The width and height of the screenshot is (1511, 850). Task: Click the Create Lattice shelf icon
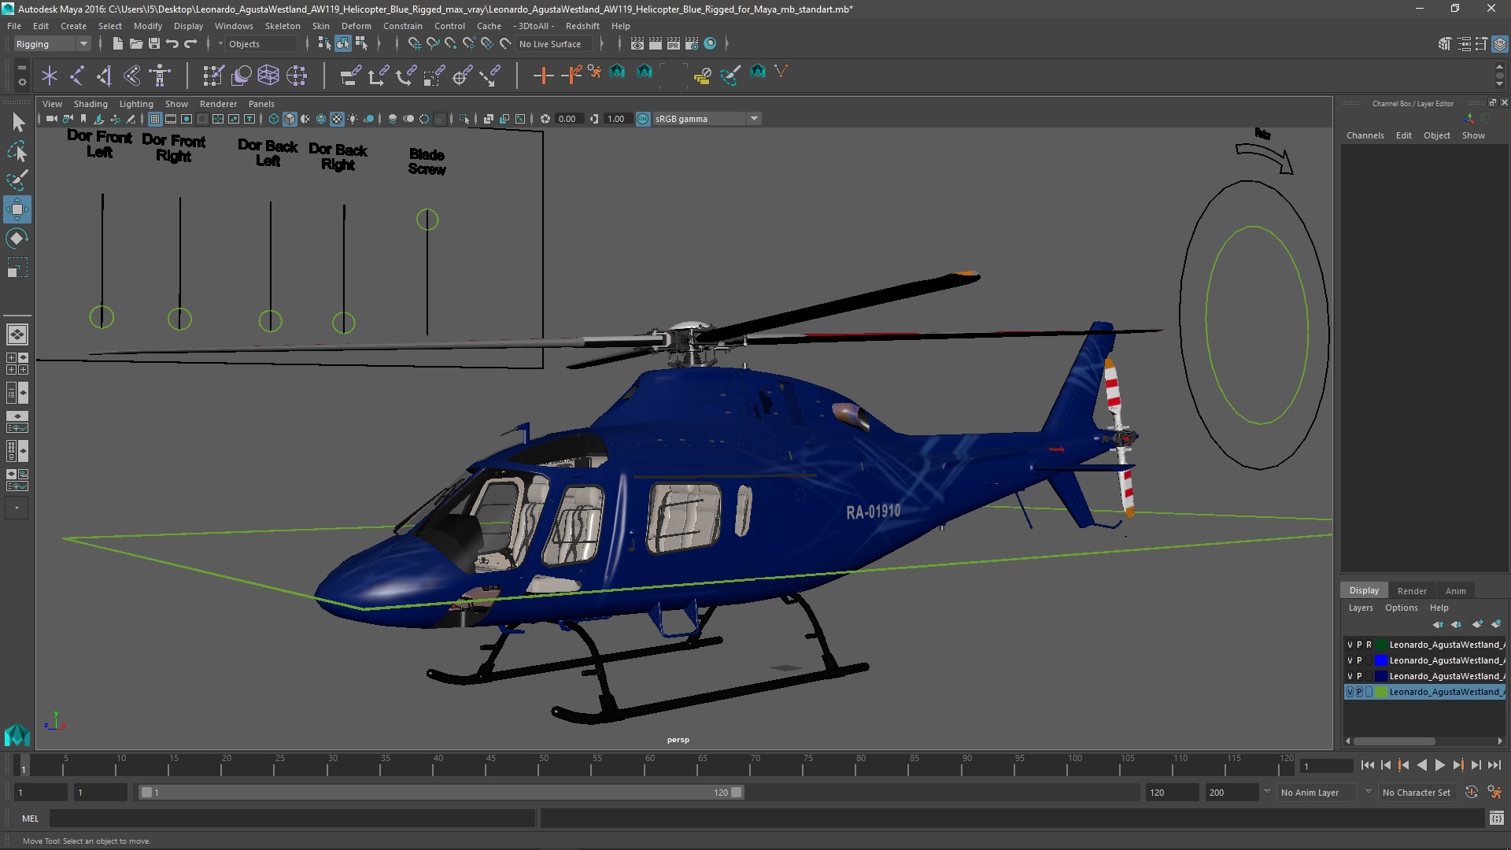268,76
